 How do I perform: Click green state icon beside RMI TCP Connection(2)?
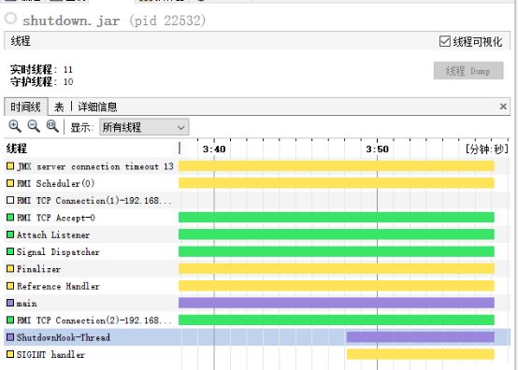point(10,320)
